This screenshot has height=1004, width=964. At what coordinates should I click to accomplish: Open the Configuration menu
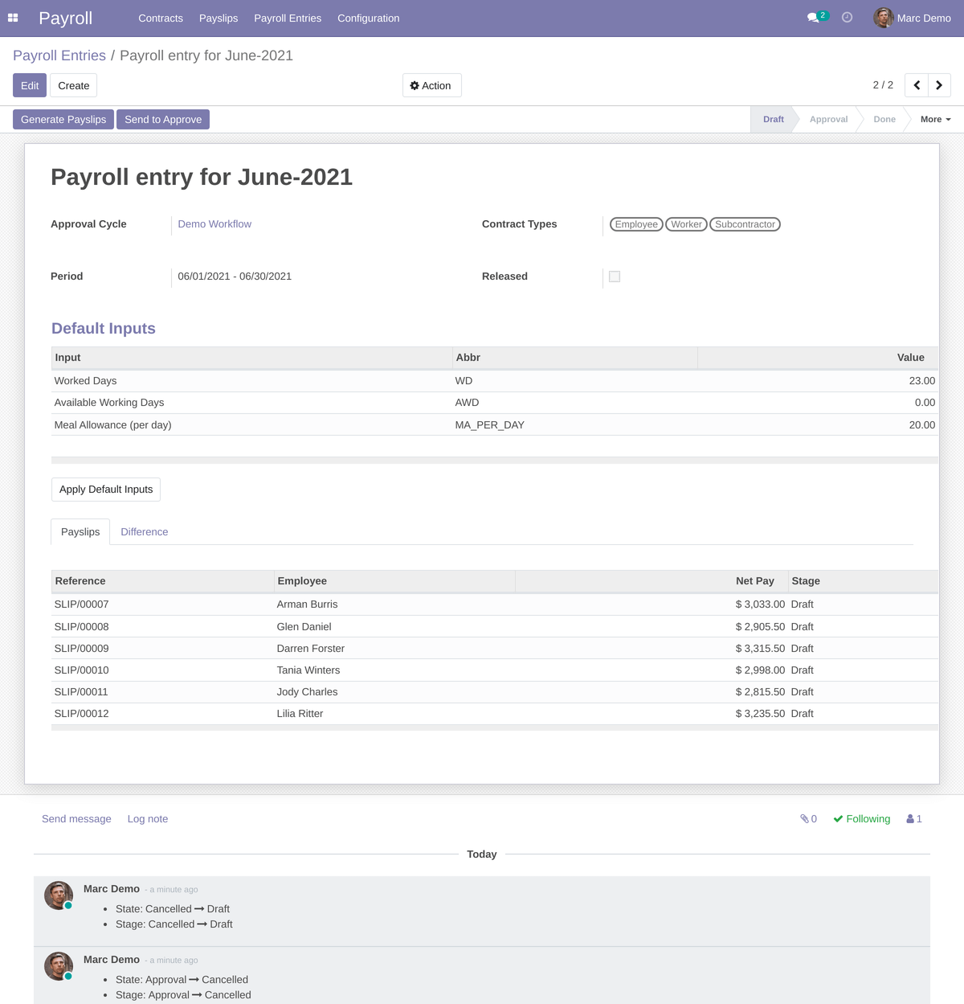[x=368, y=18]
